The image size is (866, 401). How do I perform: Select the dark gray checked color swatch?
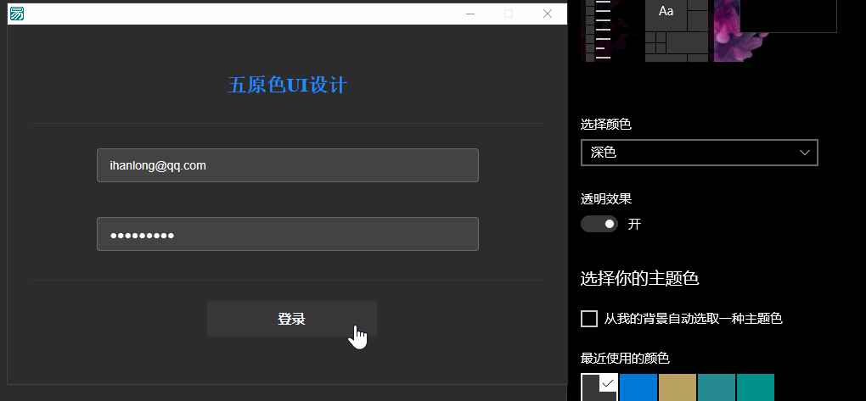tap(599, 387)
